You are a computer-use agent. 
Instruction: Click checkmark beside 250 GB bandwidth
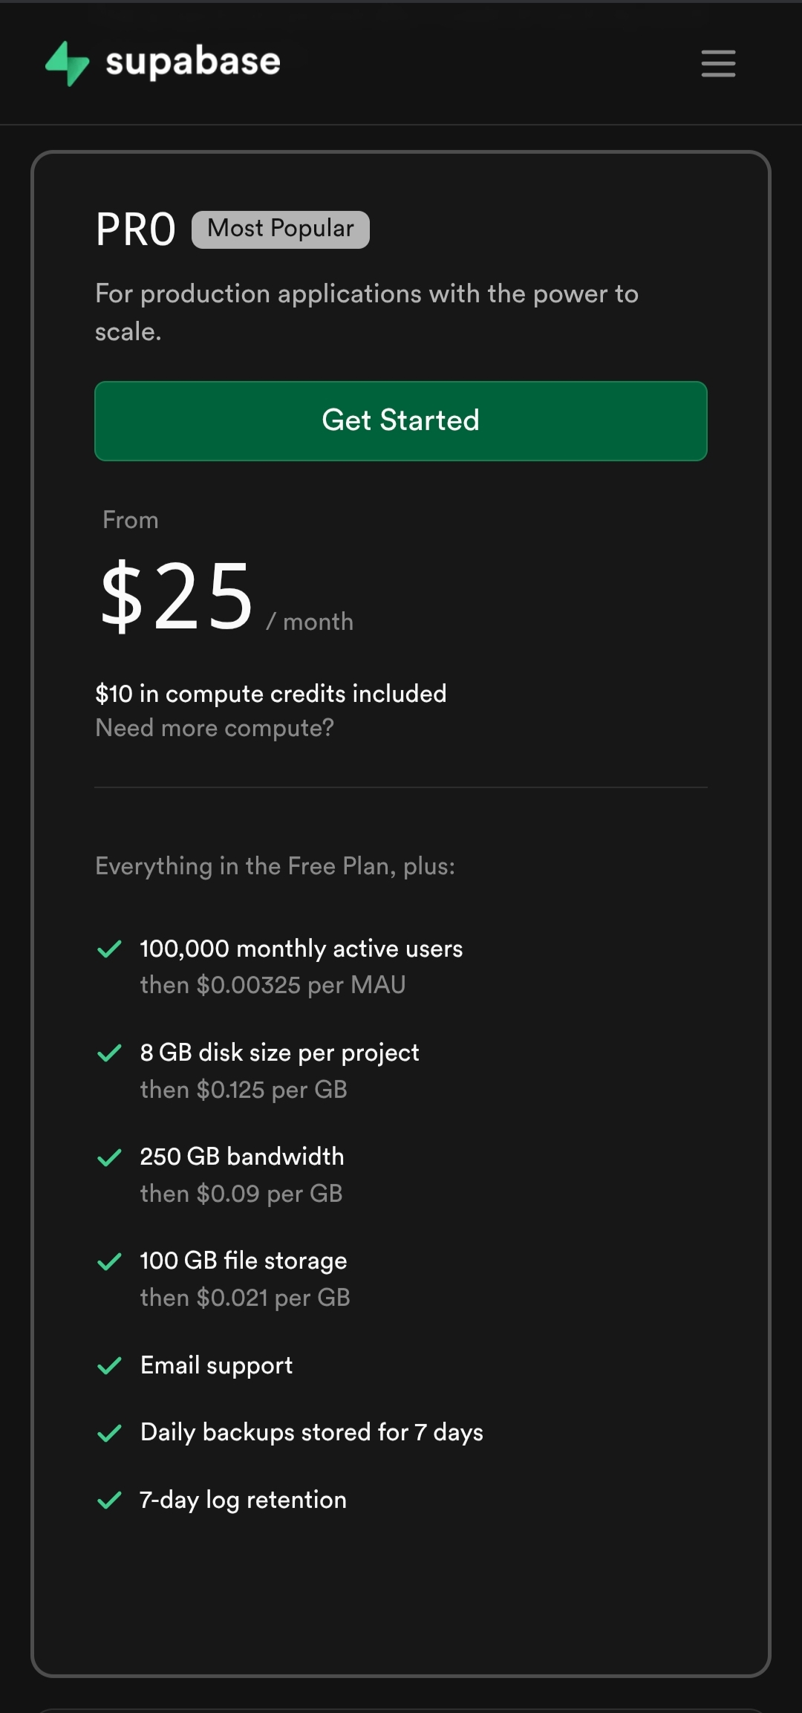click(x=109, y=1157)
